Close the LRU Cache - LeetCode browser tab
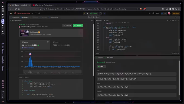This screenshot has height=104, width=184. pos(30,5)
